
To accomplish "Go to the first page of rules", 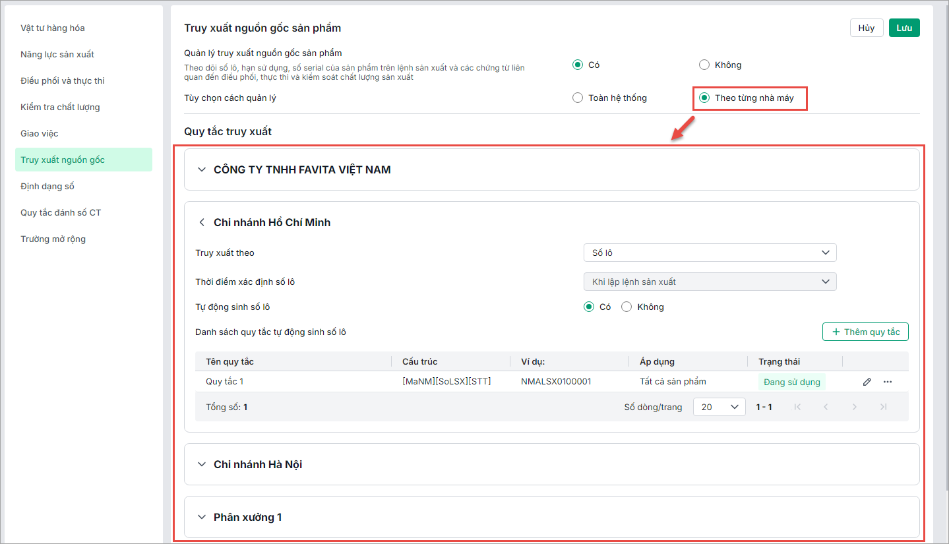I will (798, 407).
